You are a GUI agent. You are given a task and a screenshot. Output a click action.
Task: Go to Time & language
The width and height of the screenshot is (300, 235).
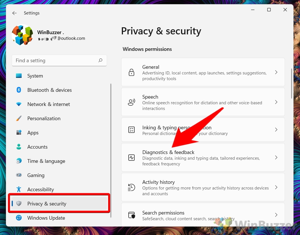click(x=46, y=161)
